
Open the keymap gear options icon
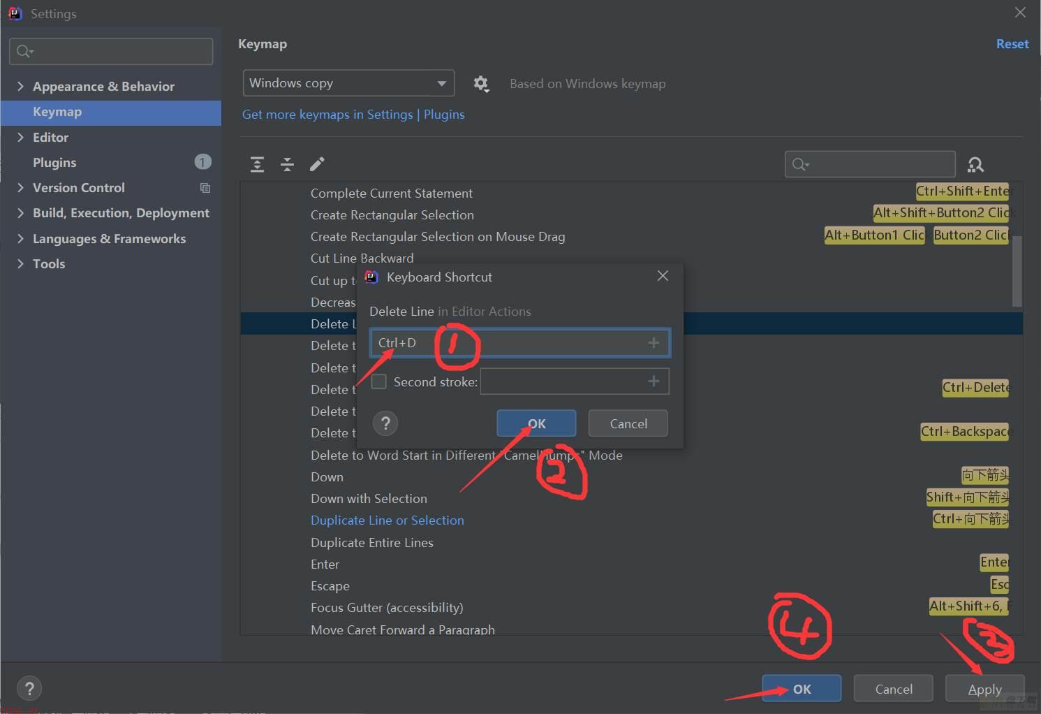coord(481,84)
